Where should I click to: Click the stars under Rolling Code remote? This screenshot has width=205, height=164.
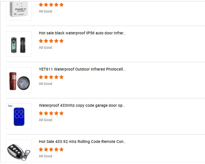[x=51, y=149]
